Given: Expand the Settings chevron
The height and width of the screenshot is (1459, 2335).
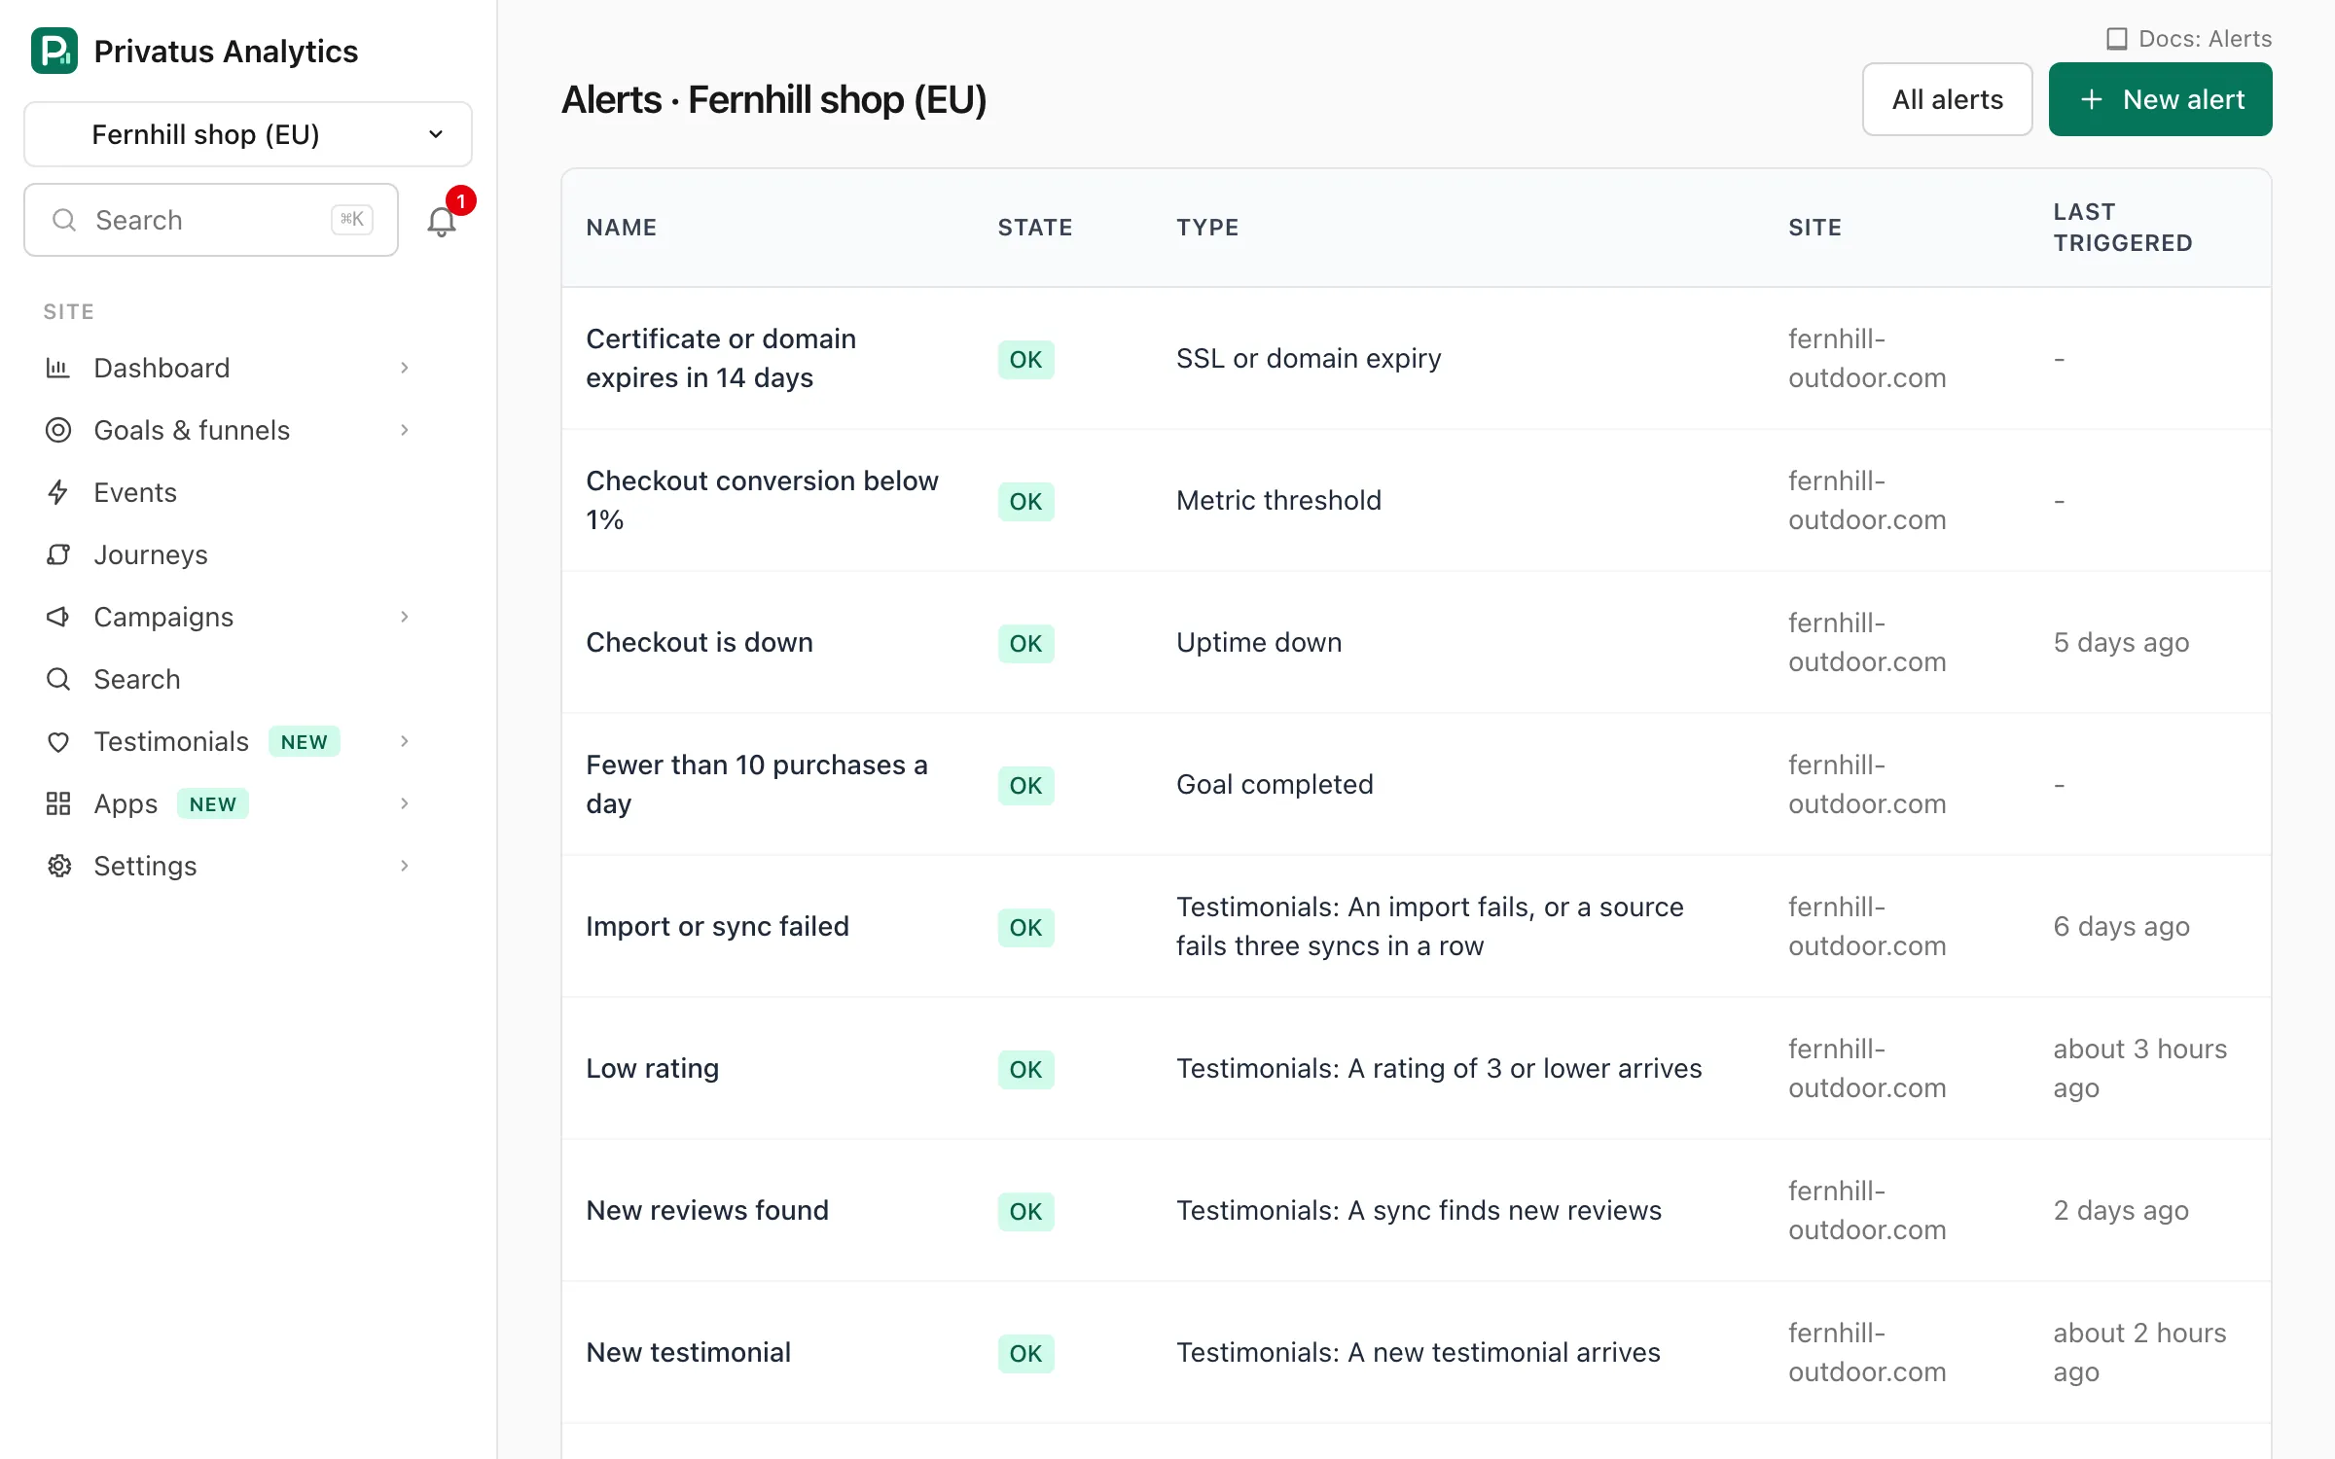Looking at the screenshot, I should pyautogui.click(x=404, y=866).
